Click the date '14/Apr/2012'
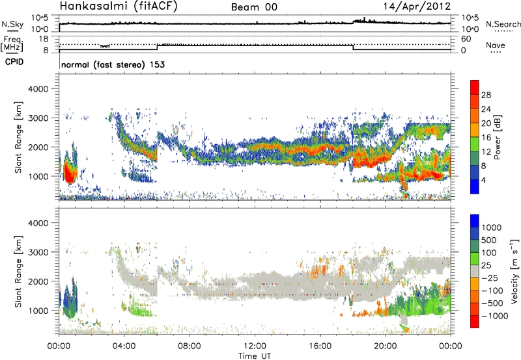521x360 pixels. tap(417, 6)
